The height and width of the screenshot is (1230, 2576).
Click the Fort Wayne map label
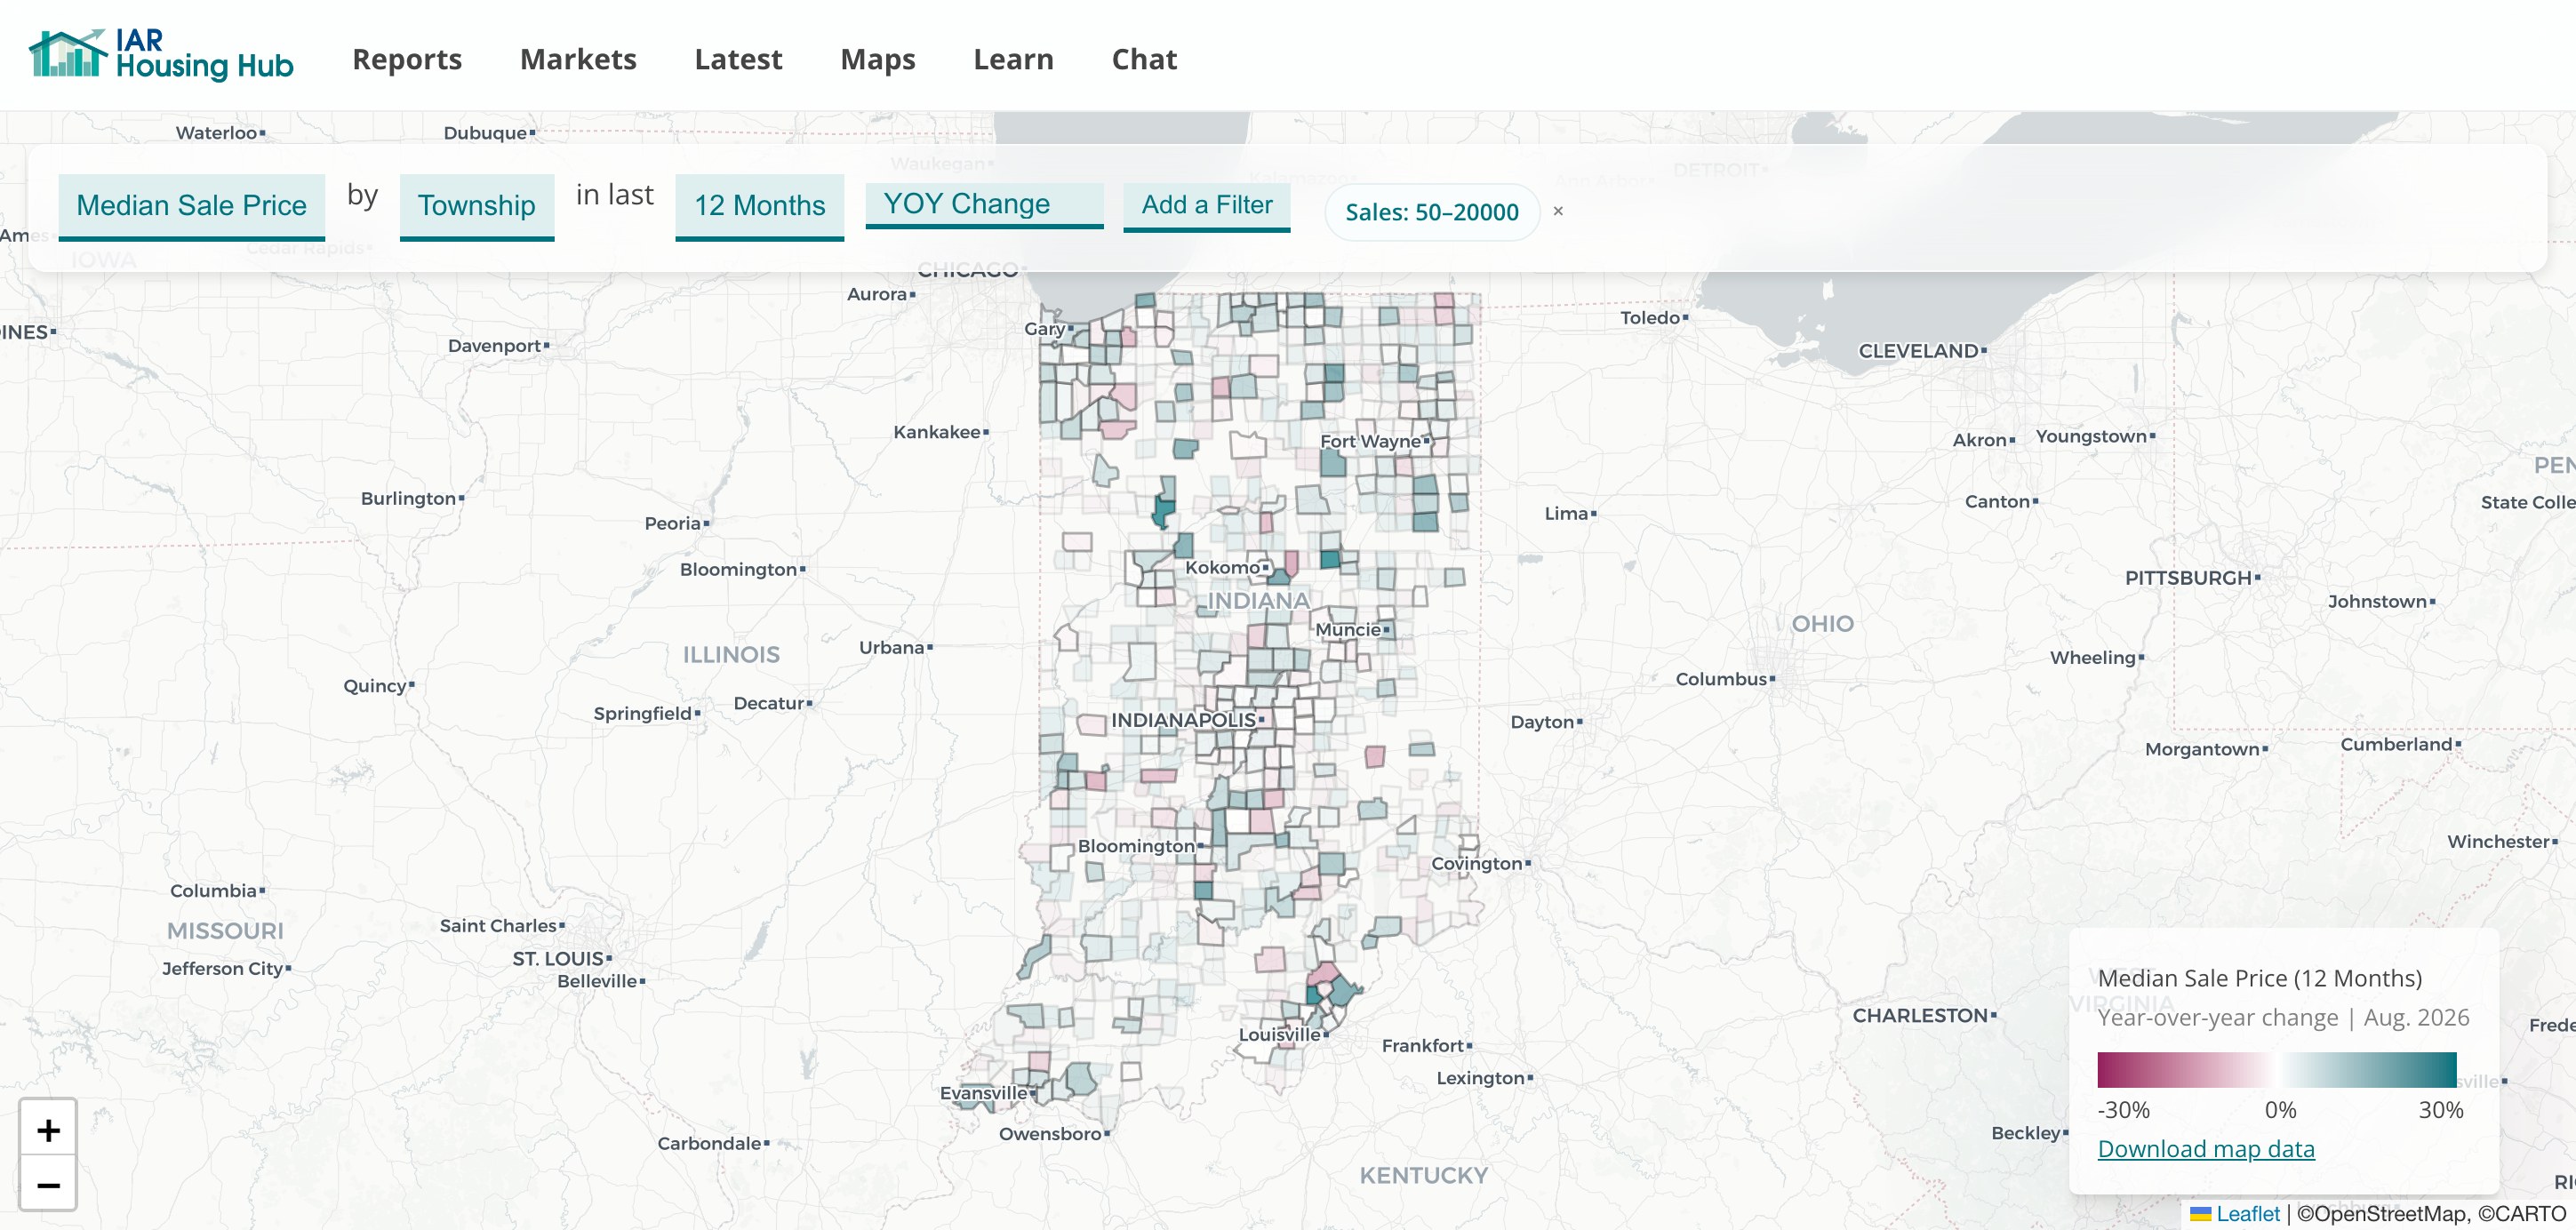[1370, 441]
